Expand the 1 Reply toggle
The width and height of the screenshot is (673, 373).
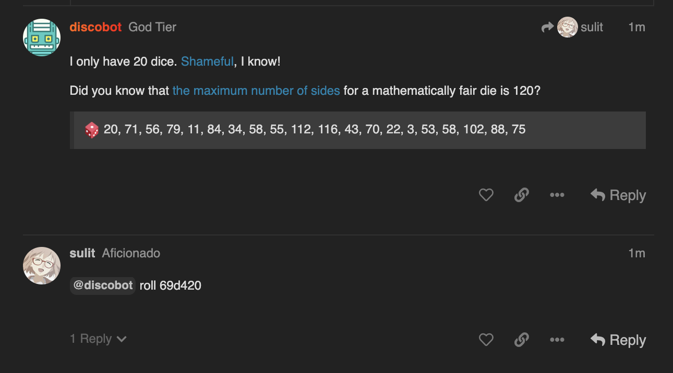[98, 339]
